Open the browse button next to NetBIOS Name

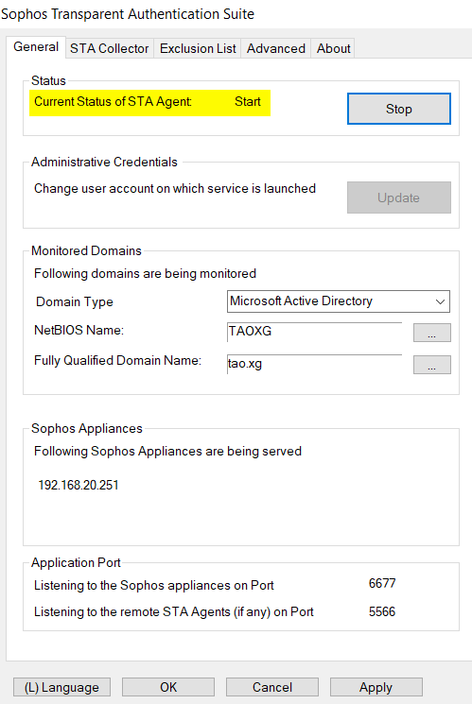point(431,333)
